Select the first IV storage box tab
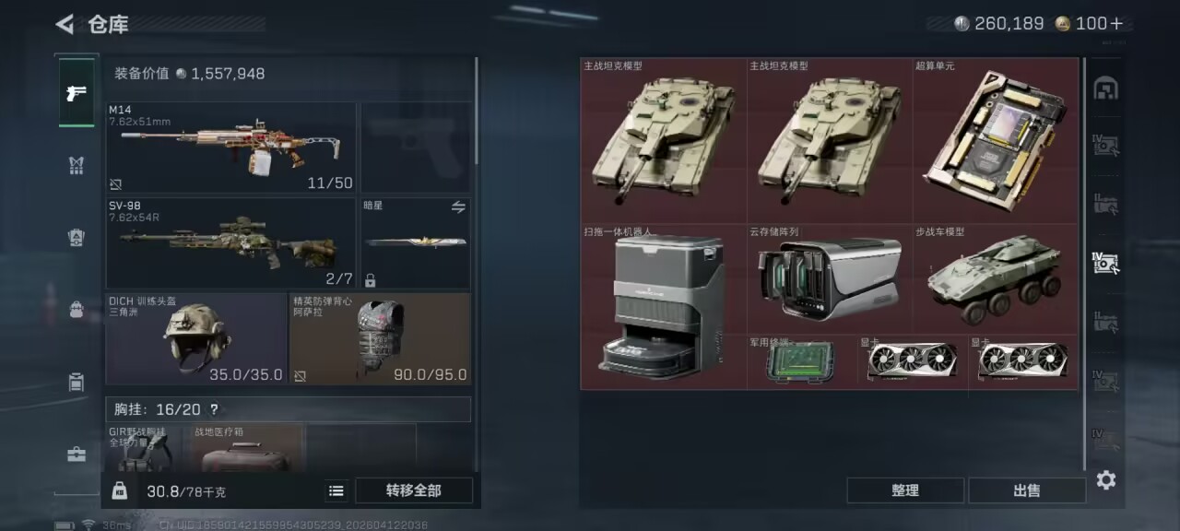The image size is (1180, 531). click(1106, 146)
